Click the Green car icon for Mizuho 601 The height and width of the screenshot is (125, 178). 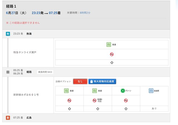point(123,91)
